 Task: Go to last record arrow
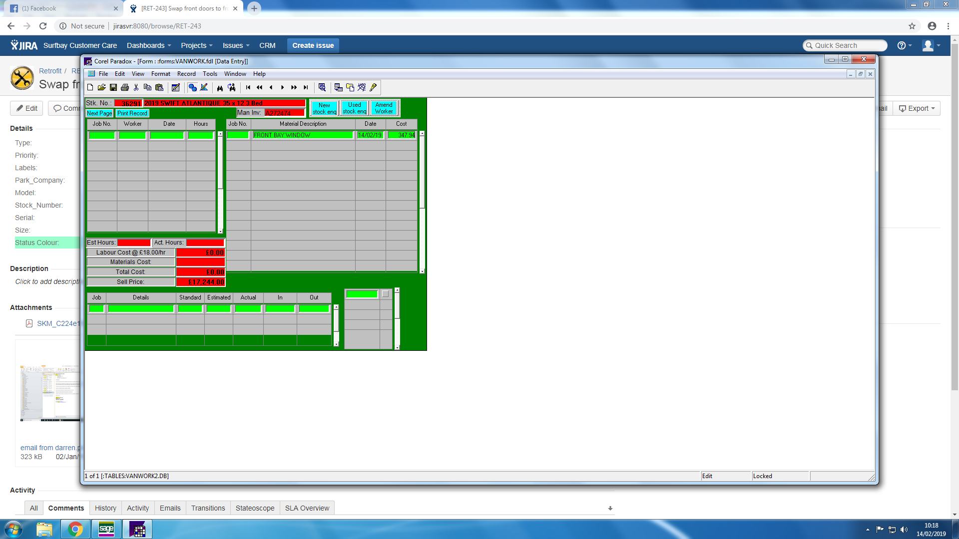pos(306,87)
